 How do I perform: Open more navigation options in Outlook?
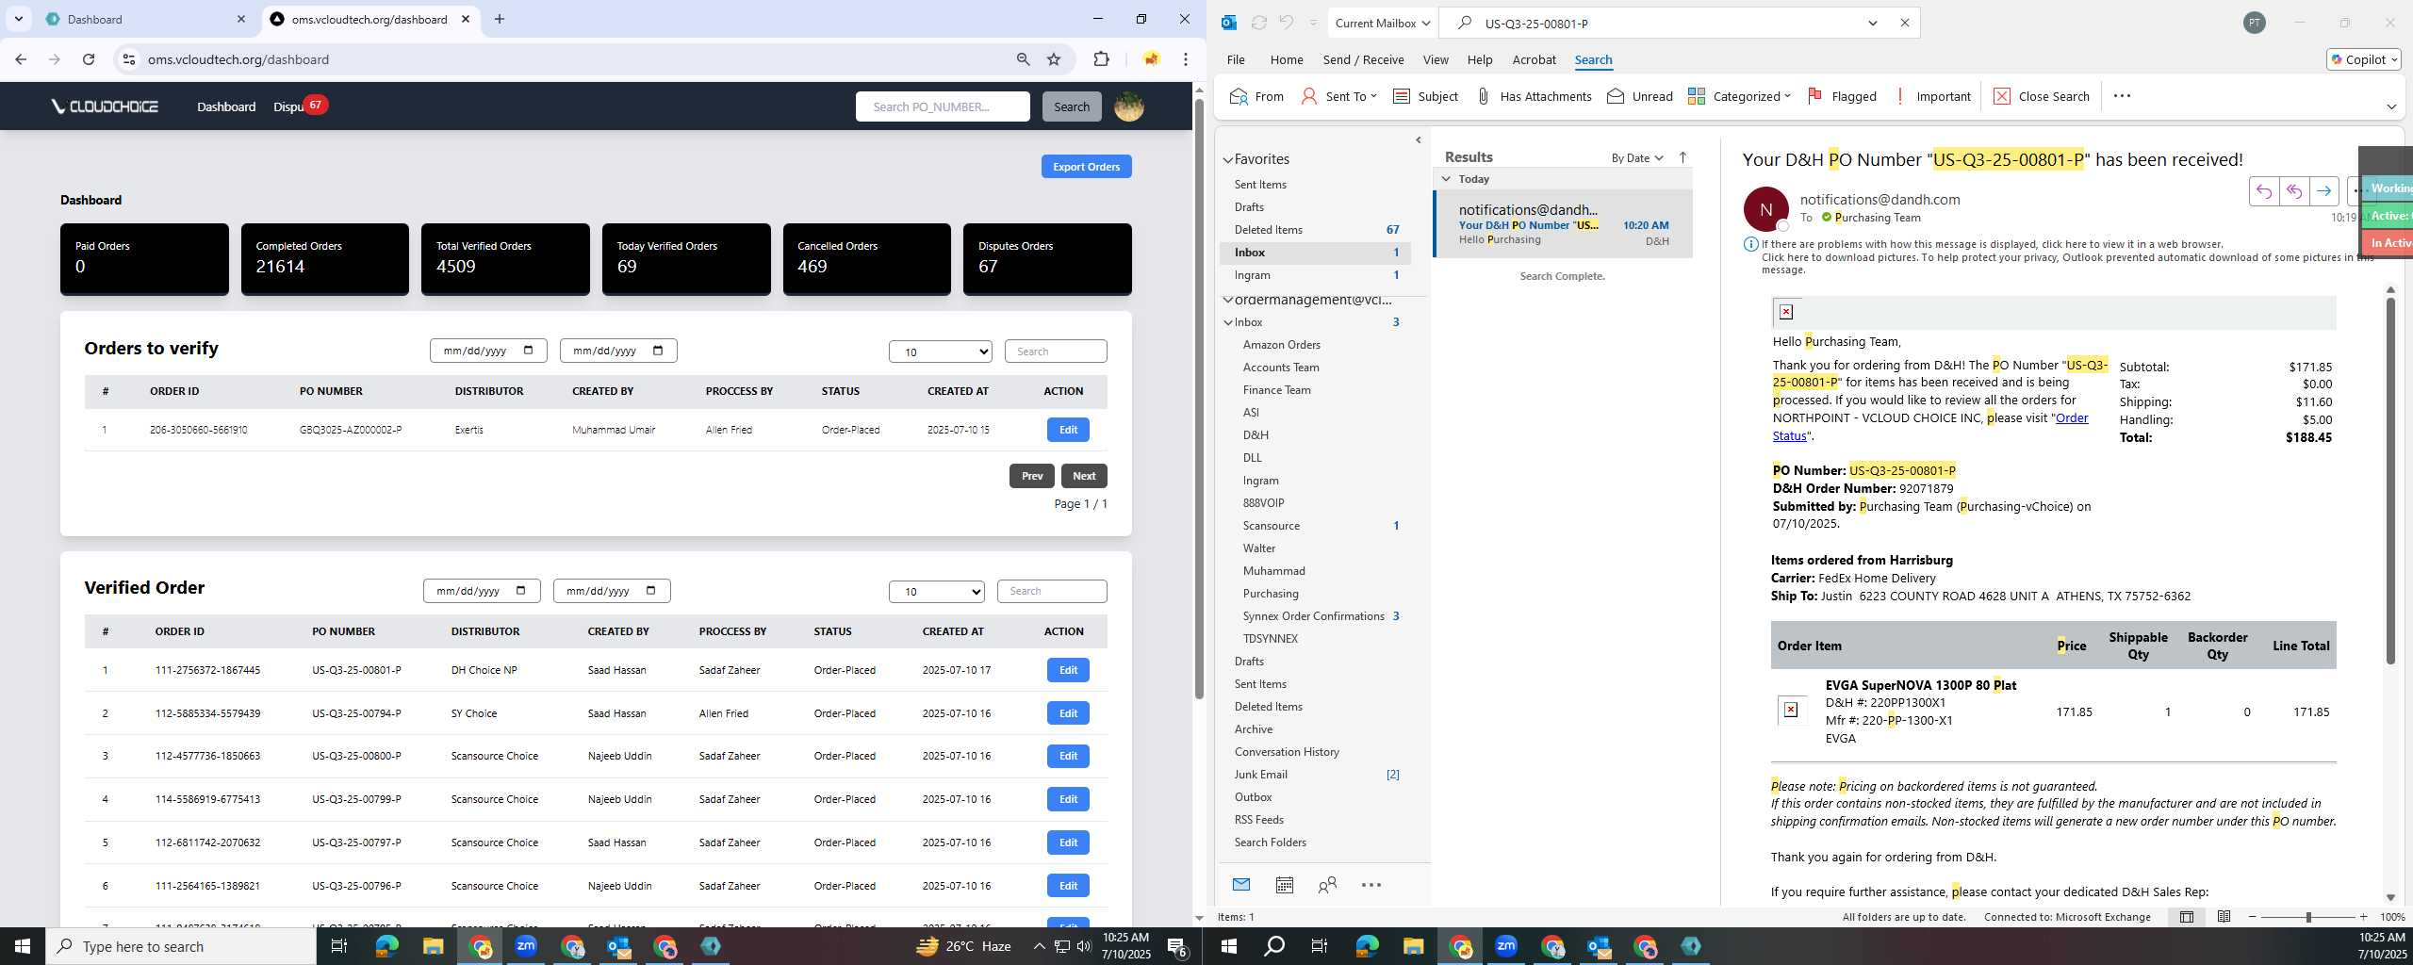click(x=1371, y=884)
